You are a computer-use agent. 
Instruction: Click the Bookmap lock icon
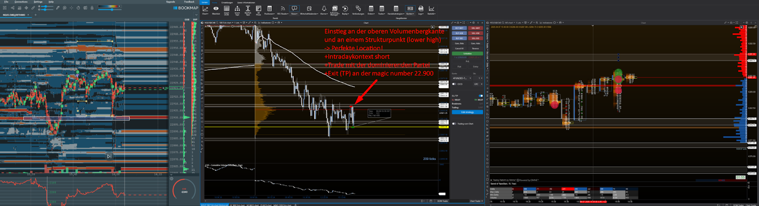coord(92,8)
